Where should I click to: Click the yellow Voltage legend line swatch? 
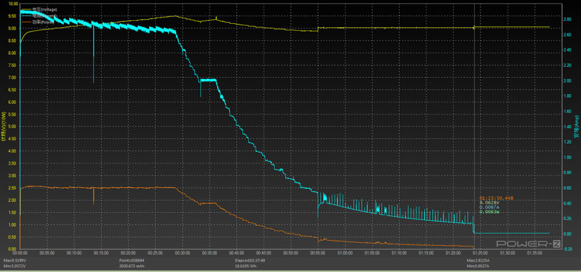coord(26,9)
